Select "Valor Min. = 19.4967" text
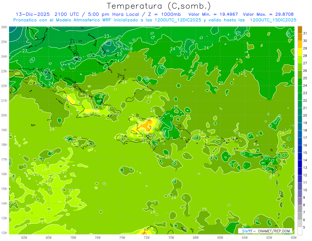 point(213,14)
